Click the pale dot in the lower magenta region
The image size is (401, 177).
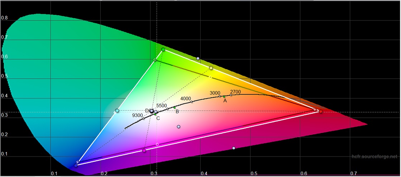pyautogui.click(x=234, y=148)
